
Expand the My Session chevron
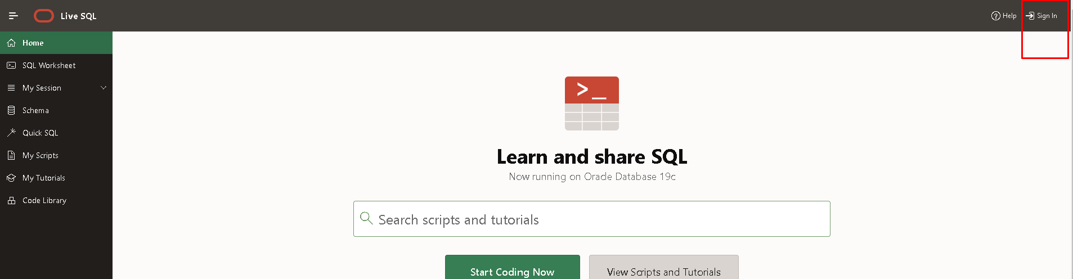(104, 88)
